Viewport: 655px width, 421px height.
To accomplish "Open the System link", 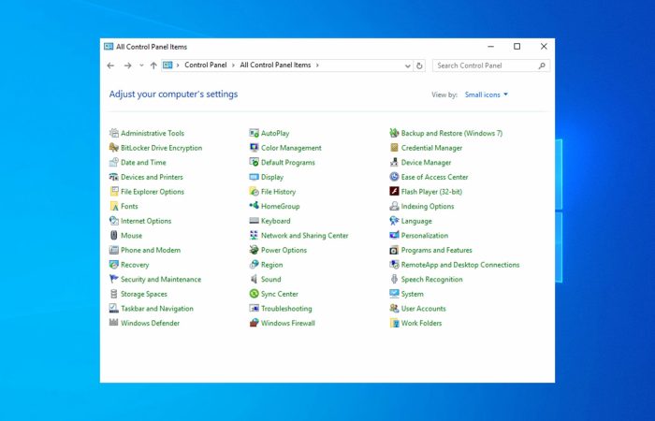I will [413, 294].
